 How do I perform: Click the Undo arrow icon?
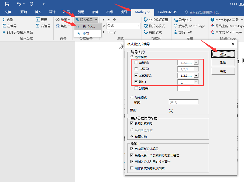(x=19, y=4)
